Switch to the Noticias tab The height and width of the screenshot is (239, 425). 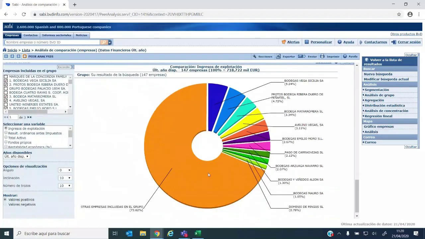81,35
